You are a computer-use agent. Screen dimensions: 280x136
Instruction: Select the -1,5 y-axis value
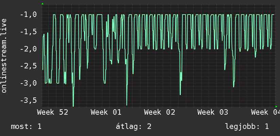pos(29,32)
